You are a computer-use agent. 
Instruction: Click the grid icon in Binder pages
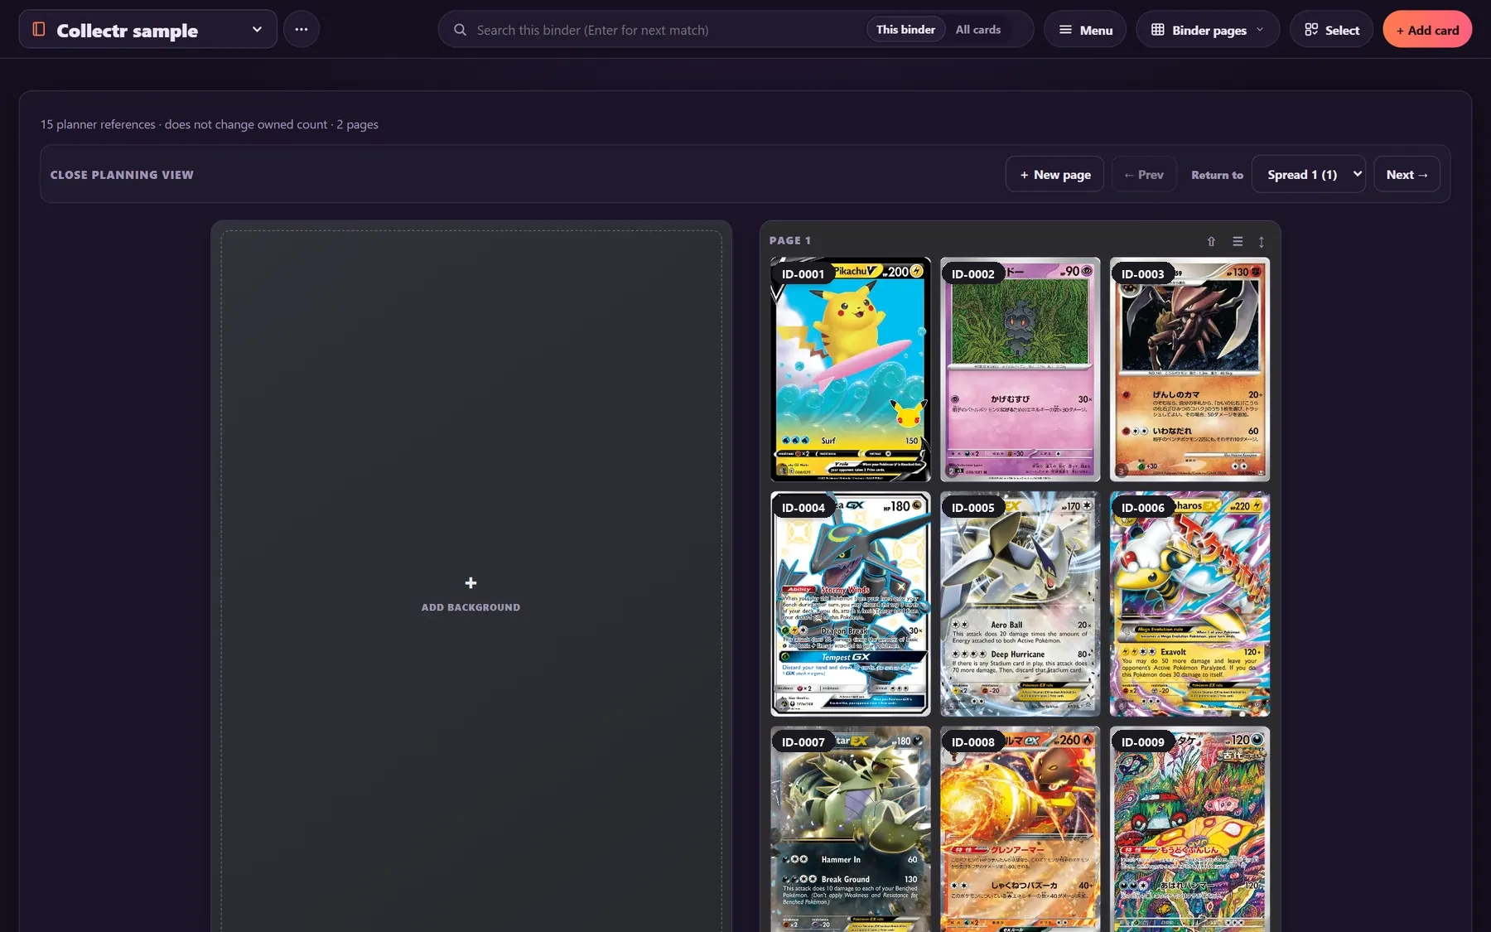click(x=1157, y=30)
